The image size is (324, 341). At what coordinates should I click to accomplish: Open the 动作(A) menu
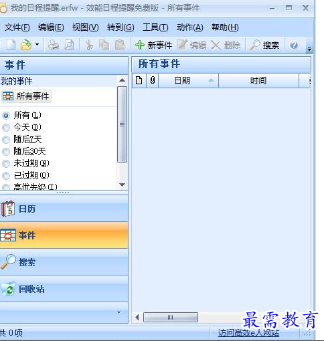(x=190, y=27)
